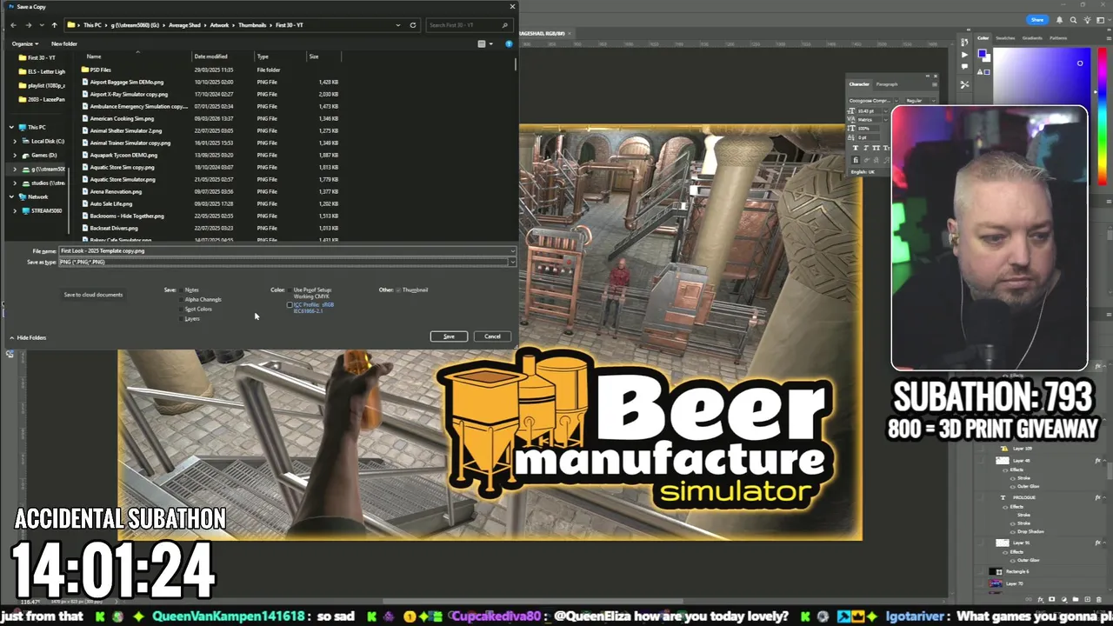Click the out-of-gamut warning icon

pyautogui.click(x=980, y=72)
